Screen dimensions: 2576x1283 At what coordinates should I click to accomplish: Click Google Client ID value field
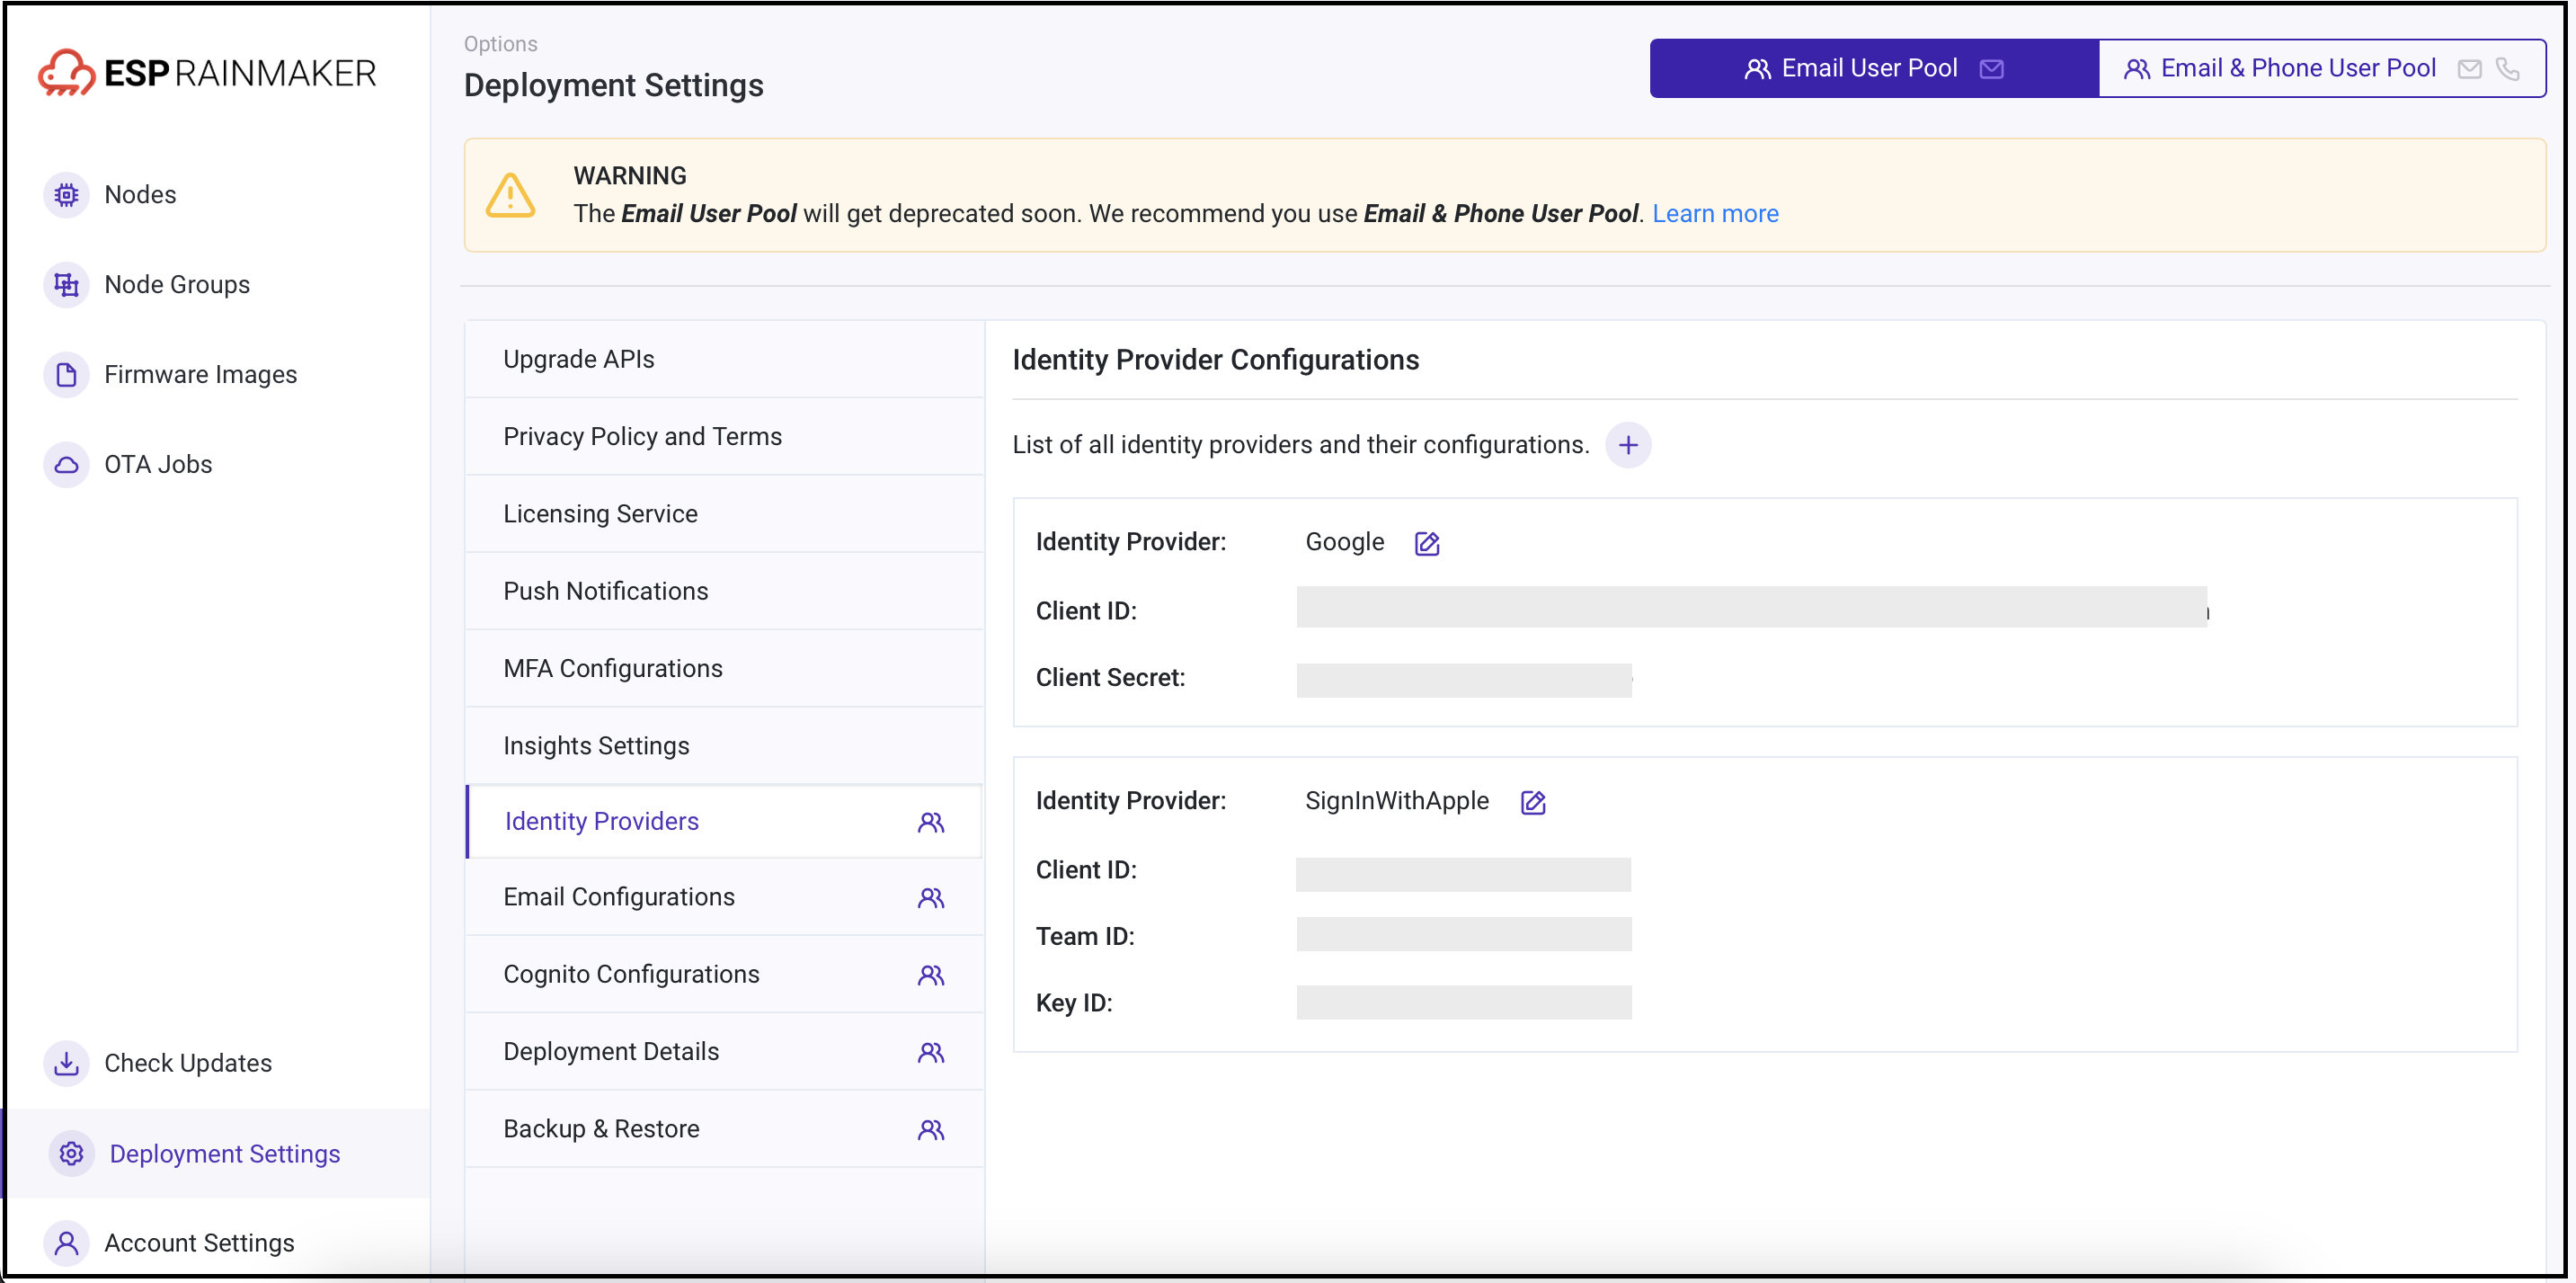click(1752, 607)
